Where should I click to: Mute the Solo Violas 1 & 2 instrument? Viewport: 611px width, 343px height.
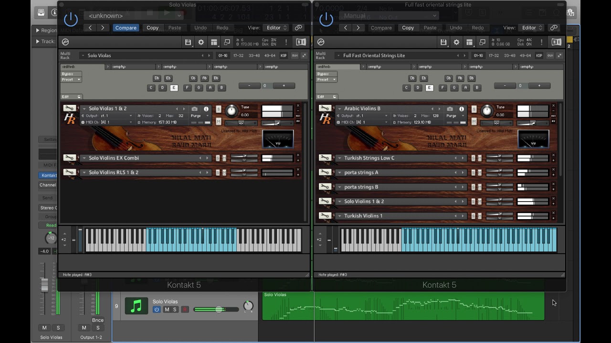coord(219,121)
